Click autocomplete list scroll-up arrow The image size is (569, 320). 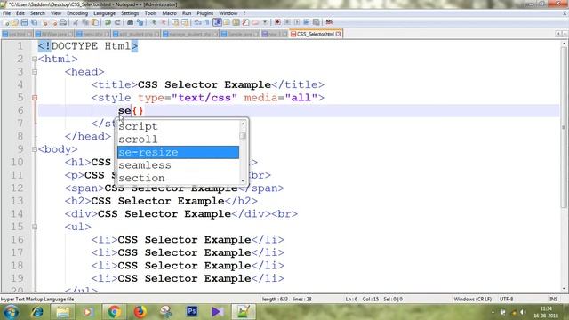coord(243,124)
